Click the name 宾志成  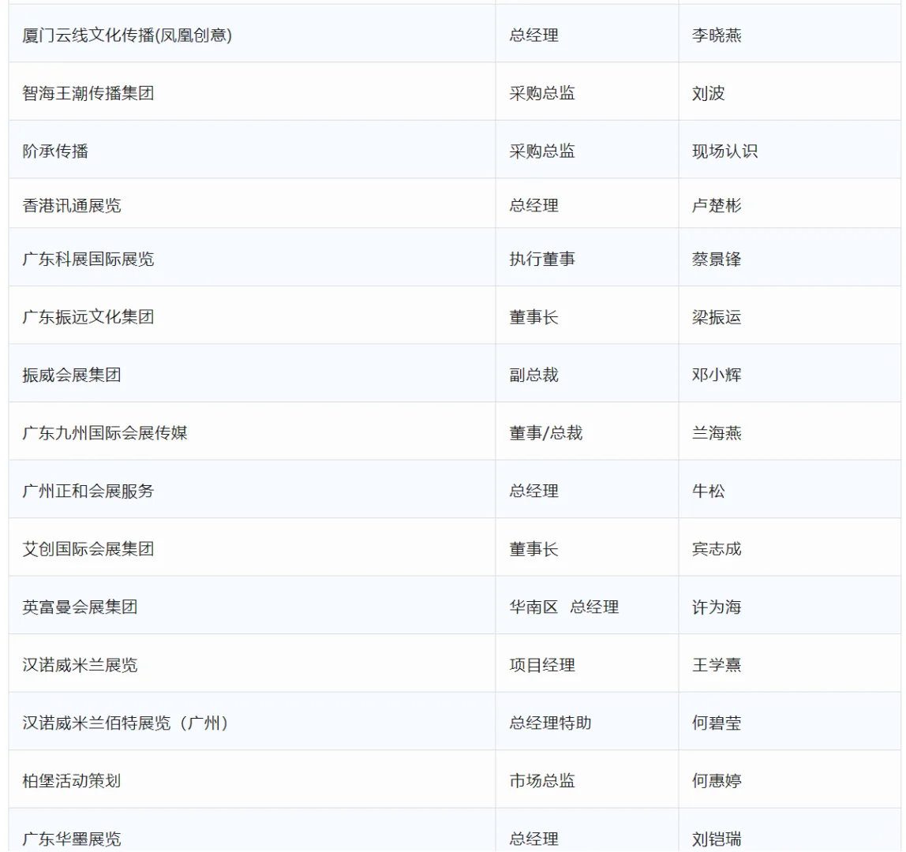point(717,549)
